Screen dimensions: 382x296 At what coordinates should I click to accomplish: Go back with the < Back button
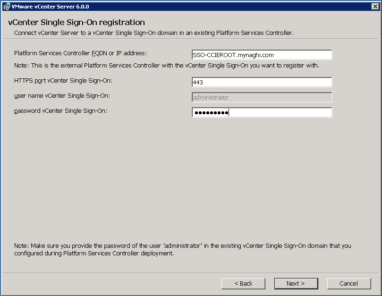tap(243, 283)
